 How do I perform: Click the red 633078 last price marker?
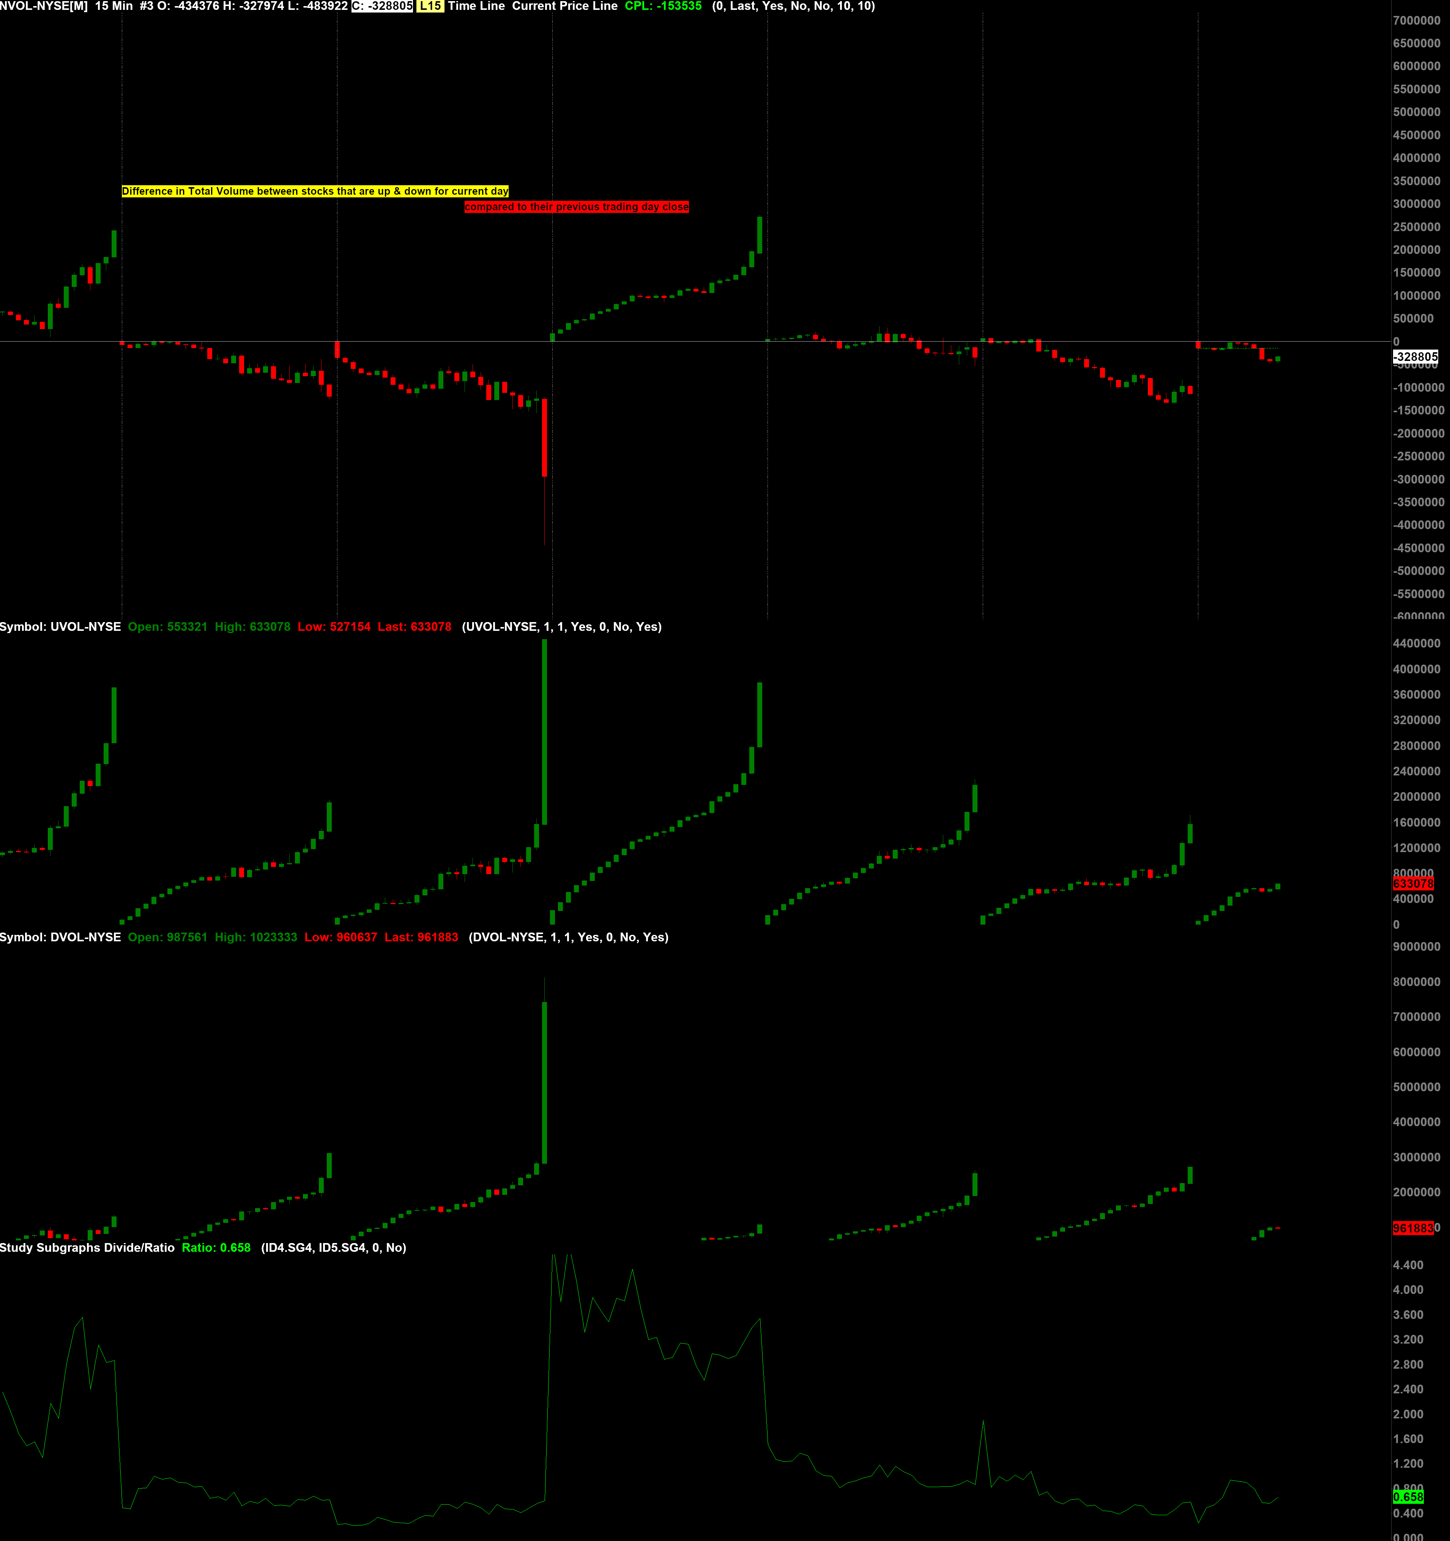(1413, 884)
